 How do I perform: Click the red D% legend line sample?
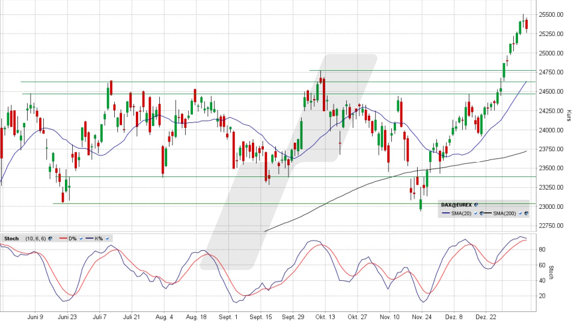(63, 238)
